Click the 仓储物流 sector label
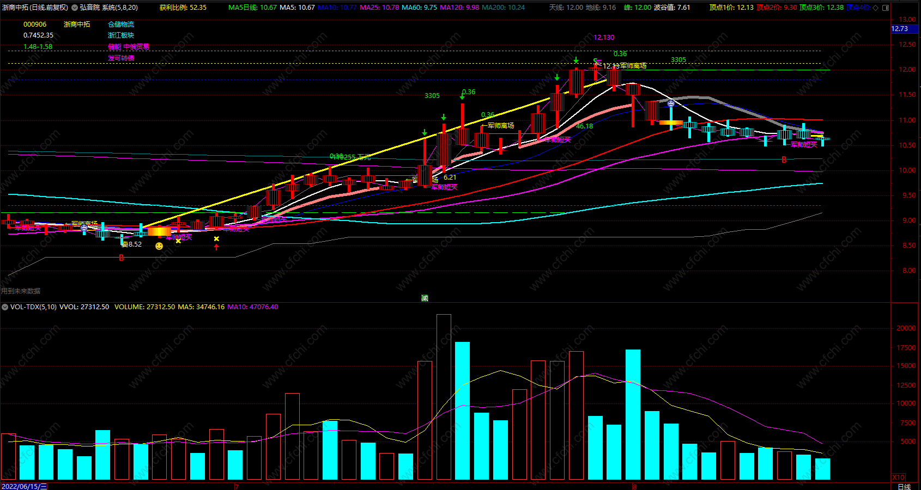921x490 pixels. pos(121,24)
